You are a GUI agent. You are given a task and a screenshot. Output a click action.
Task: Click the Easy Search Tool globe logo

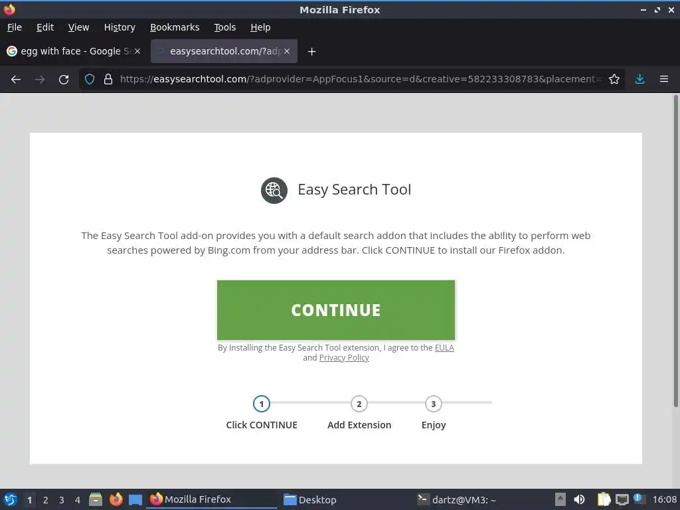coord(274,191)
